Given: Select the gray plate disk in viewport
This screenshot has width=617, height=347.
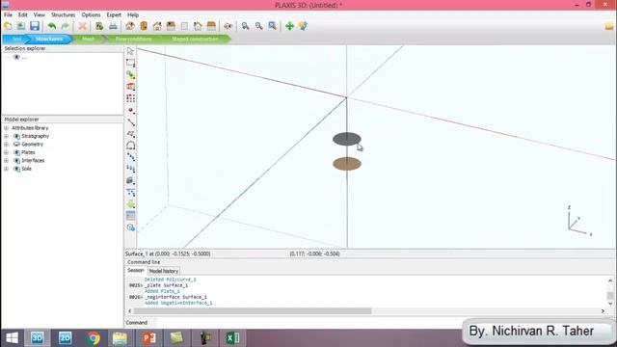Looking at the screenshot, I should pos(347,139).
